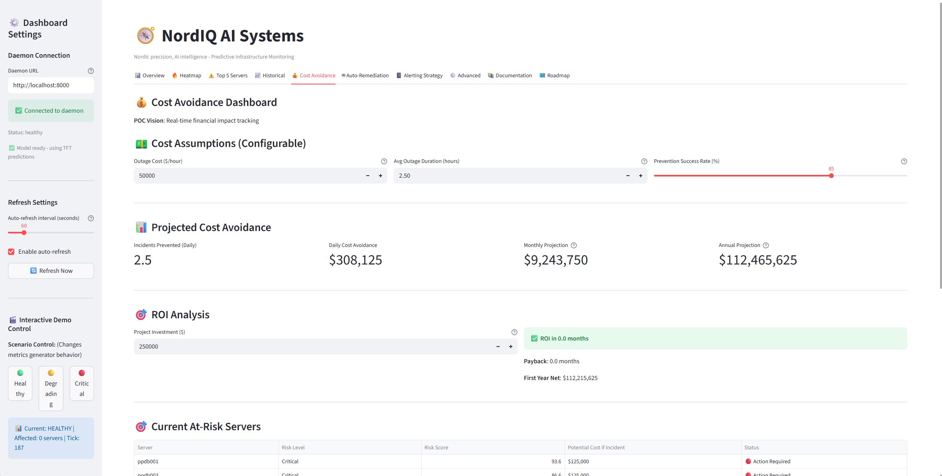This screenshot has width=942, height=476.
Task: Select the Healthy scenario button
Action: pos(20,383)
